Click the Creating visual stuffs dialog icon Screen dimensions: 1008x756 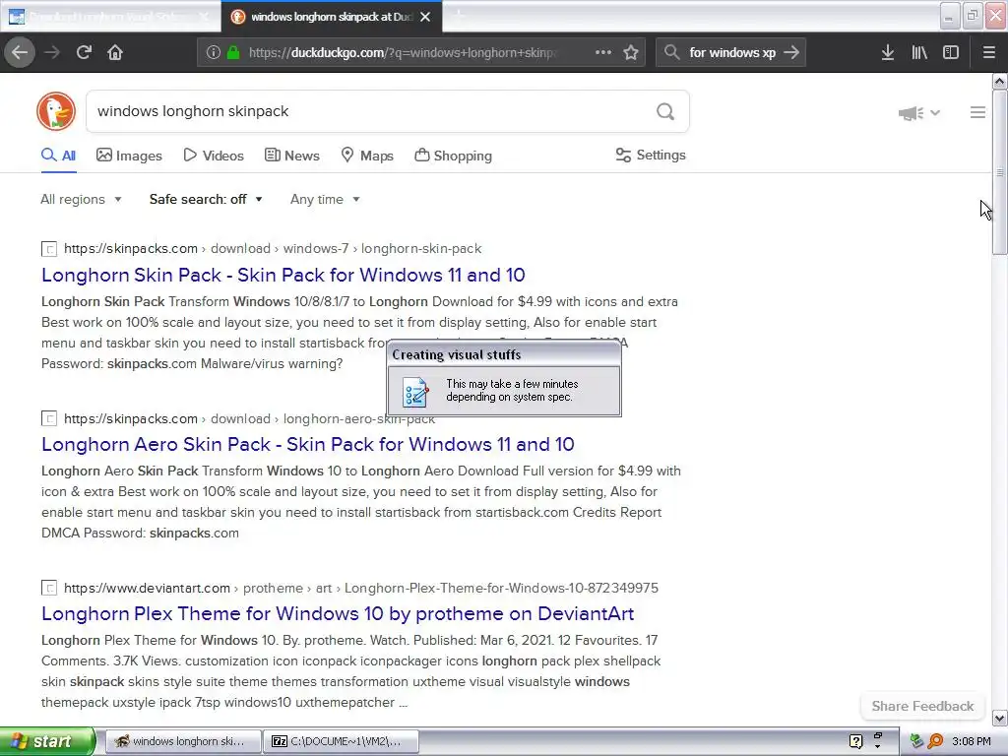(414, 392)
